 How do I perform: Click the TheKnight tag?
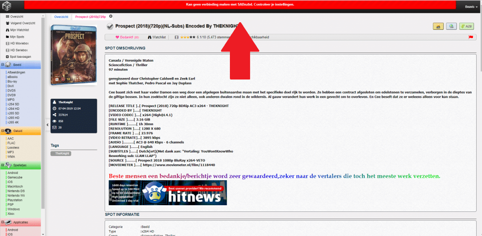click(61, 153)
